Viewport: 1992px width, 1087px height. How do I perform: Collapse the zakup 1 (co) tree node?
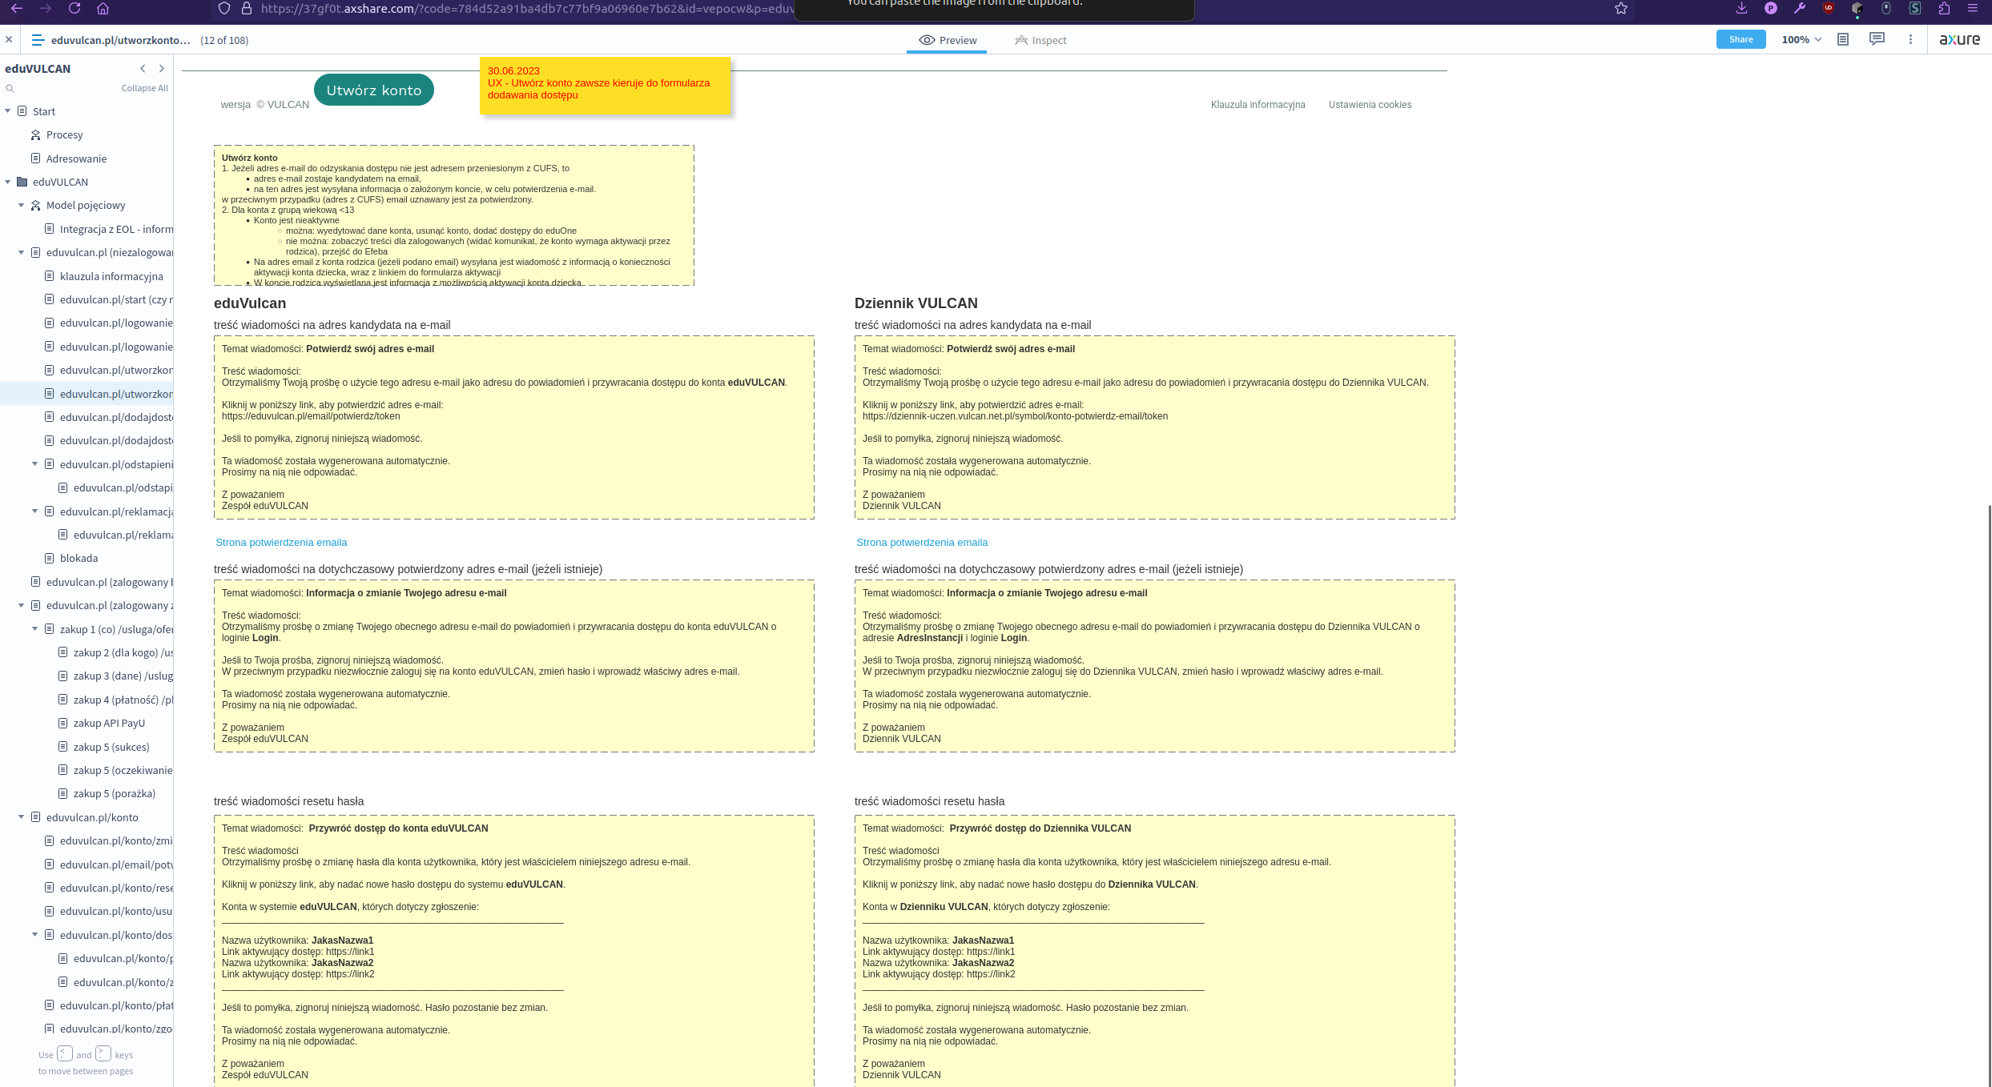point(35,629)
